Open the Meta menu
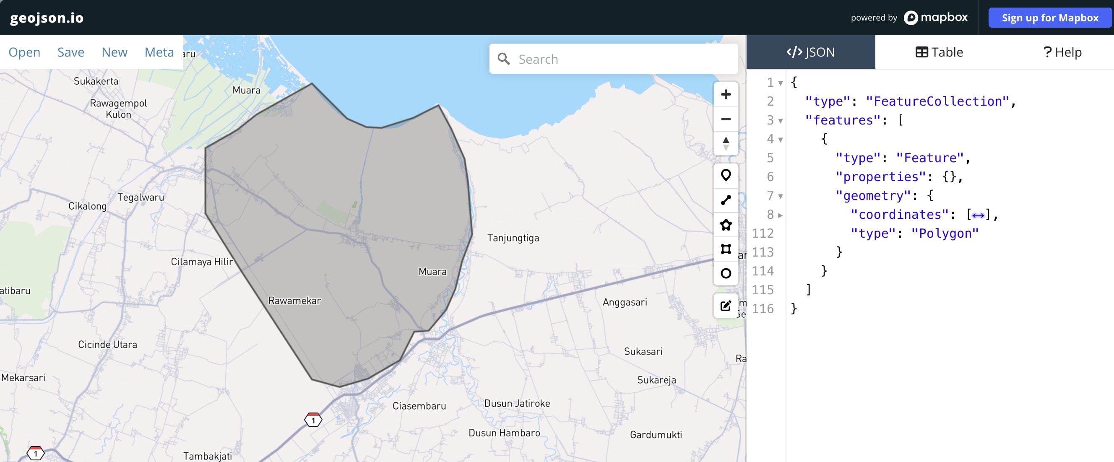 click(159, 52)
